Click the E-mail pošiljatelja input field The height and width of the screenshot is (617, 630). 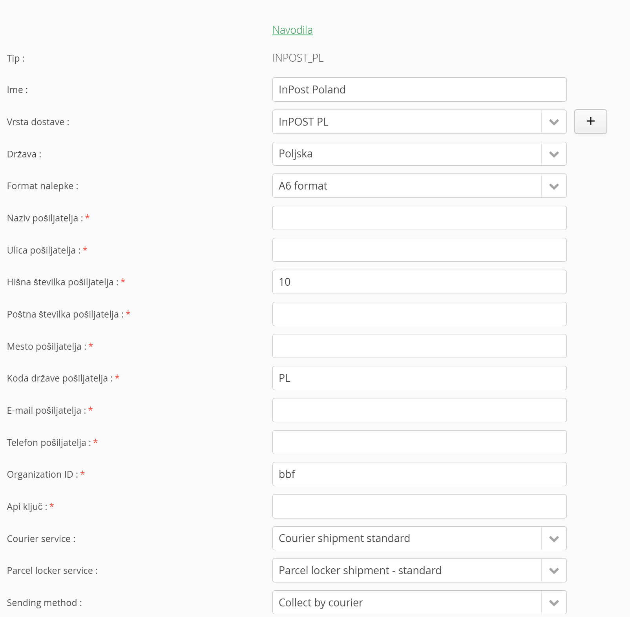(419, 410)
